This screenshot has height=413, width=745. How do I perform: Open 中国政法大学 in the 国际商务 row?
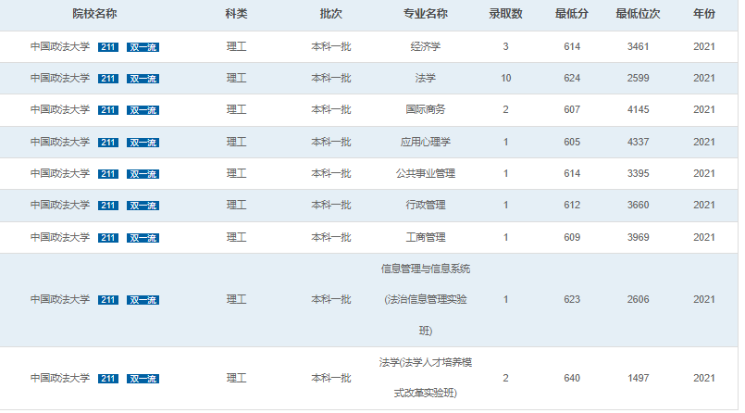pos(60,109)
